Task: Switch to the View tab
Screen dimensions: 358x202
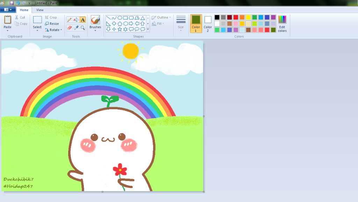Action: (x=40, y=10)
